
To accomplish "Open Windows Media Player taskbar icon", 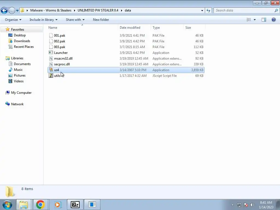I will [x=57, y=205].
